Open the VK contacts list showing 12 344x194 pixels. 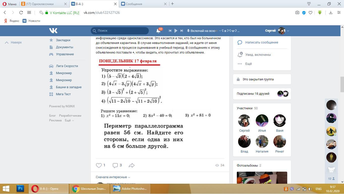[331, 179]
